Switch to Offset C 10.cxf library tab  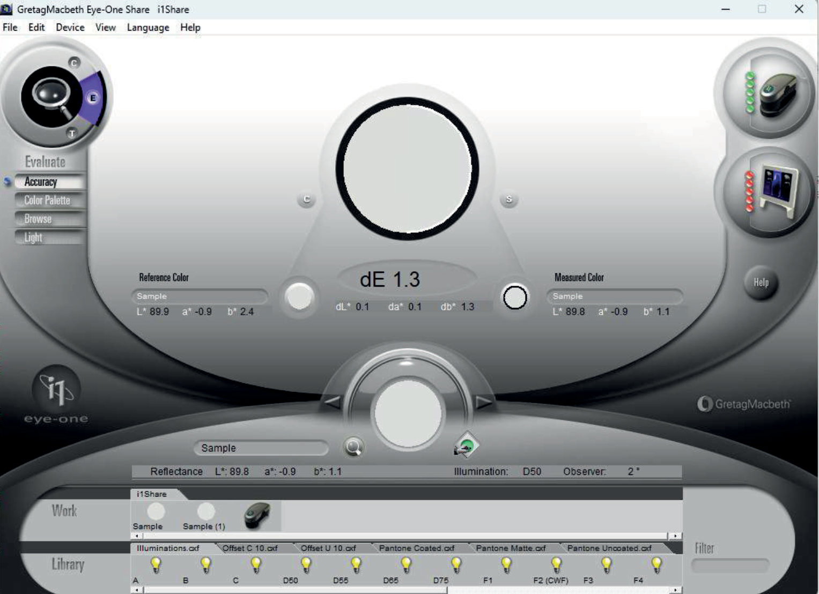250,548
